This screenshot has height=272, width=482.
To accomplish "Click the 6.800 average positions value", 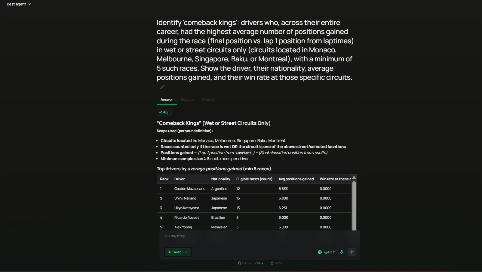I will coord(283,198).
